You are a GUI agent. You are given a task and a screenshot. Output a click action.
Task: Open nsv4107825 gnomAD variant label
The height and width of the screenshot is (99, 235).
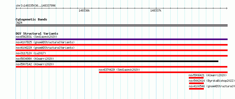click(x=45, y=42)
